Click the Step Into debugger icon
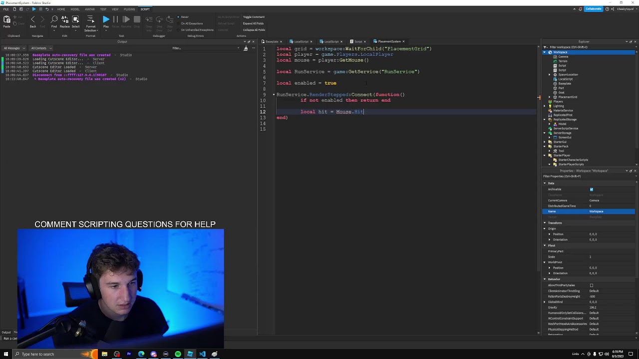This screenshot has height=359, width=639. click(149, 19)
